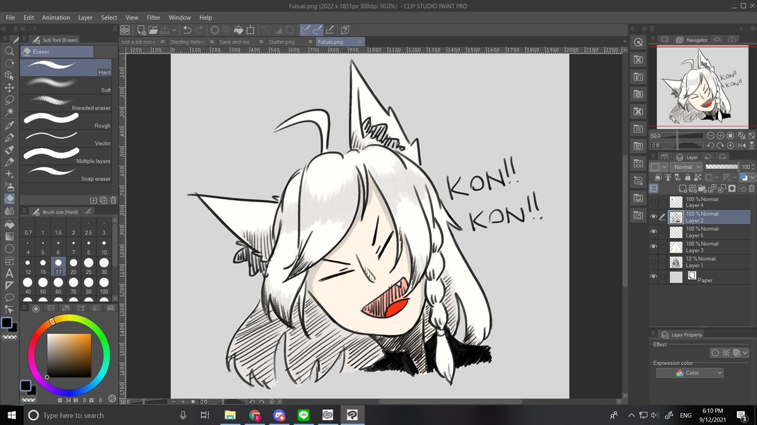Click the layer opacity slider
Image resolution: width=757 pixels, height=425 pixels.
[722, 167]
